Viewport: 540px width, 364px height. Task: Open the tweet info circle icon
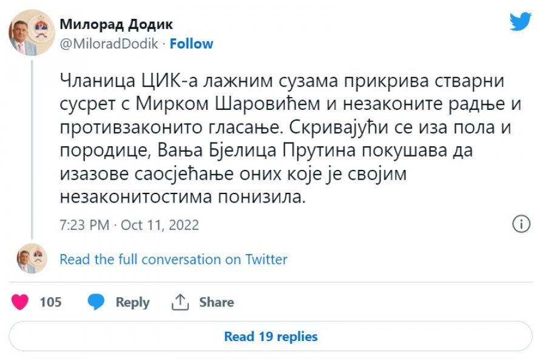pyautogui.click(x=521, y=224)
